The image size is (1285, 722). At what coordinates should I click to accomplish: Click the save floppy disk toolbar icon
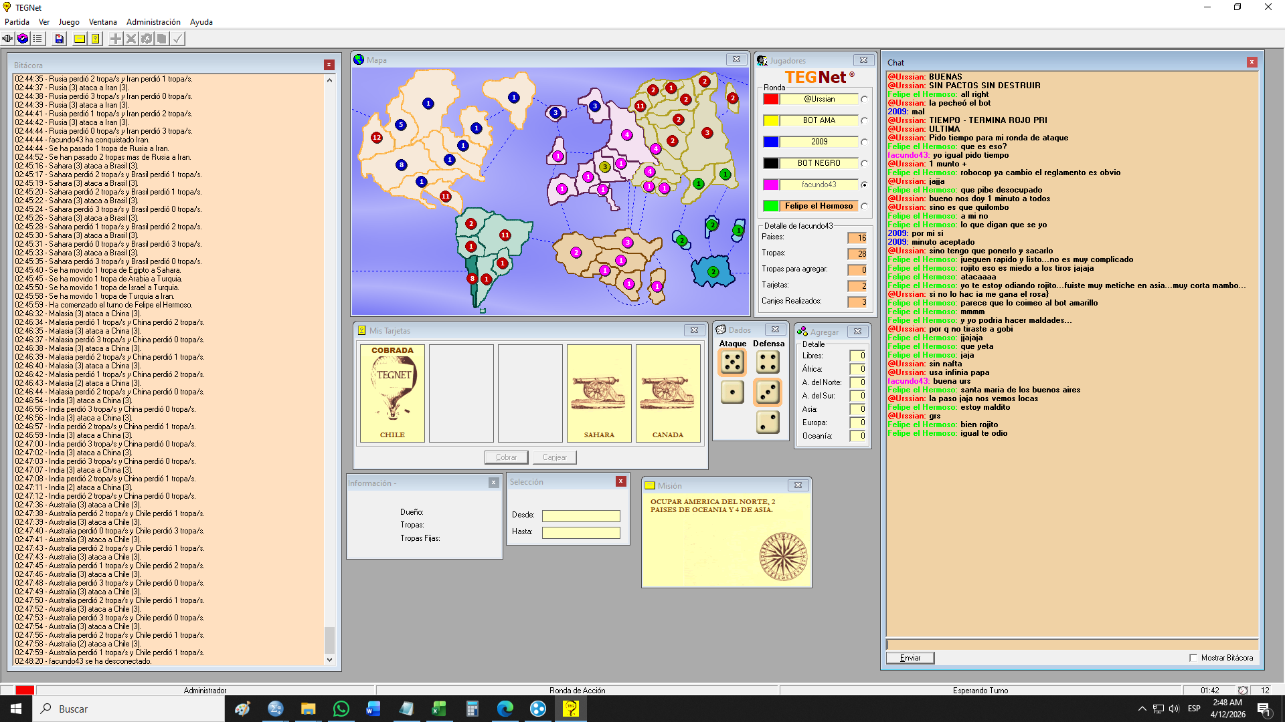(x=60, y=39)
